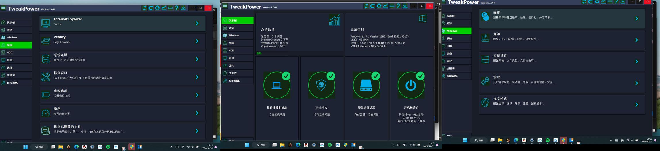Expand the 视觉样式 card chevron
The width and height of the screenshot is (660, 151).
point(637,104)
